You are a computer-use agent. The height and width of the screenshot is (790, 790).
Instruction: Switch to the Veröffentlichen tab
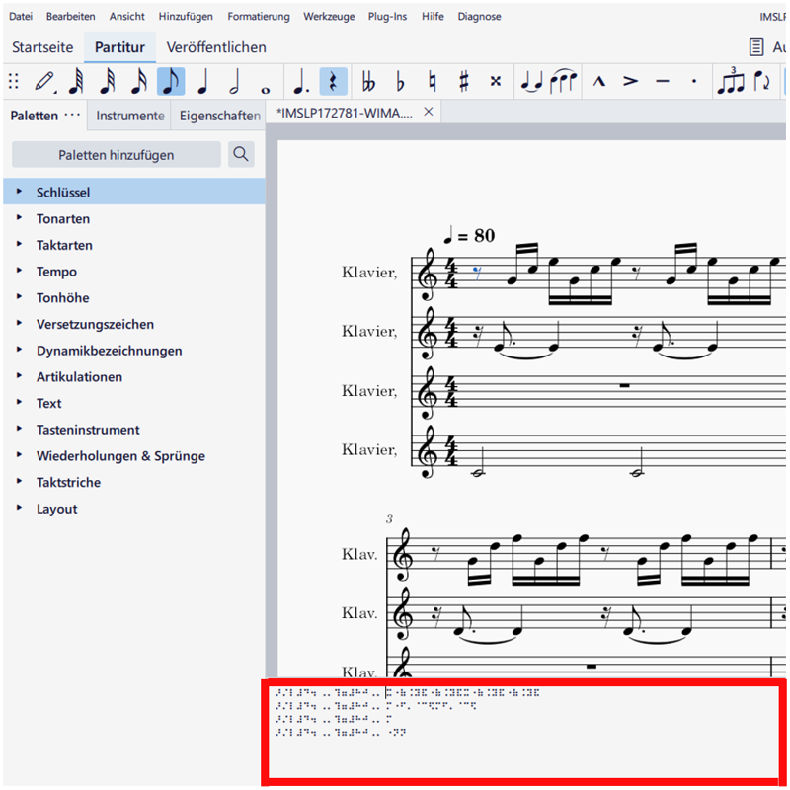point(216,47)
